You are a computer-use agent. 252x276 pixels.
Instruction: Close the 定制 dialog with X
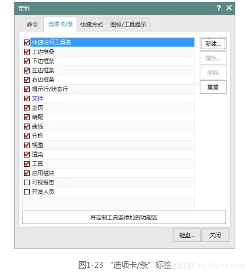229,8
